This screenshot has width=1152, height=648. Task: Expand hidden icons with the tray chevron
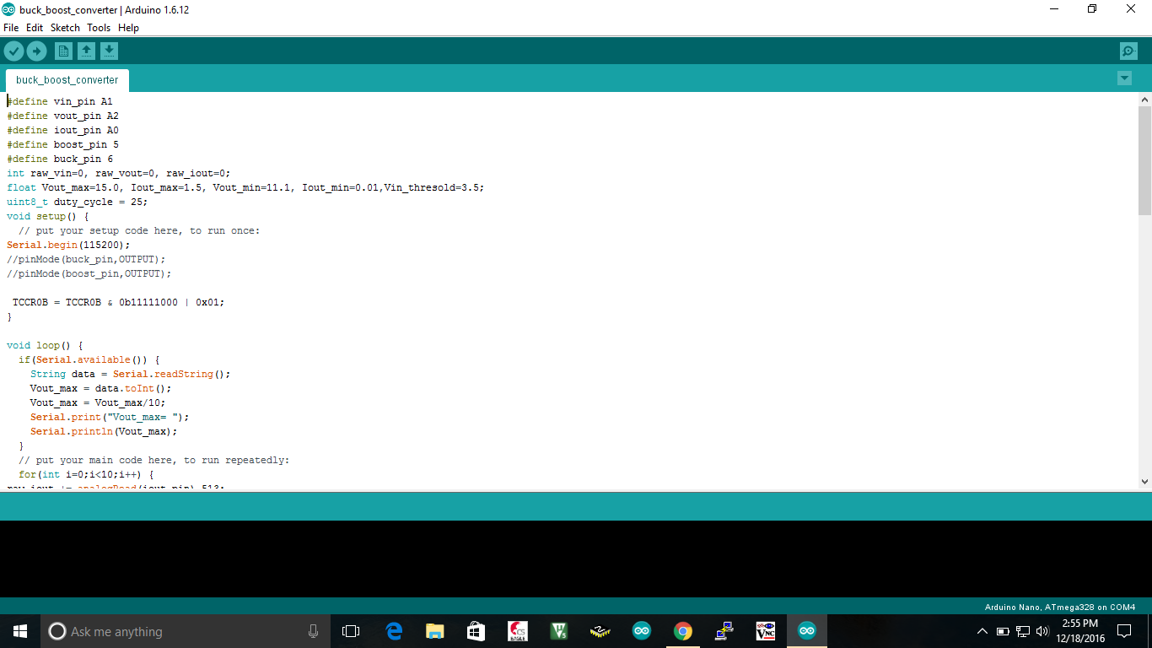[x=982, y=630]
